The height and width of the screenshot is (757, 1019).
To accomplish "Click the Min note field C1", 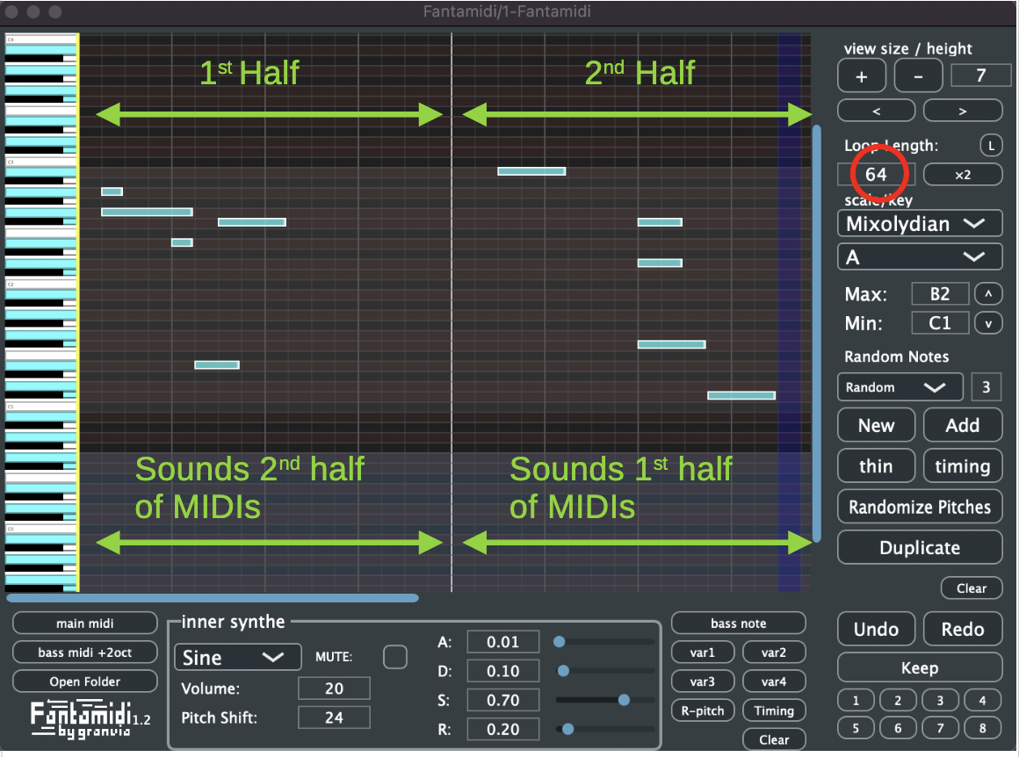I will (940, 323).
